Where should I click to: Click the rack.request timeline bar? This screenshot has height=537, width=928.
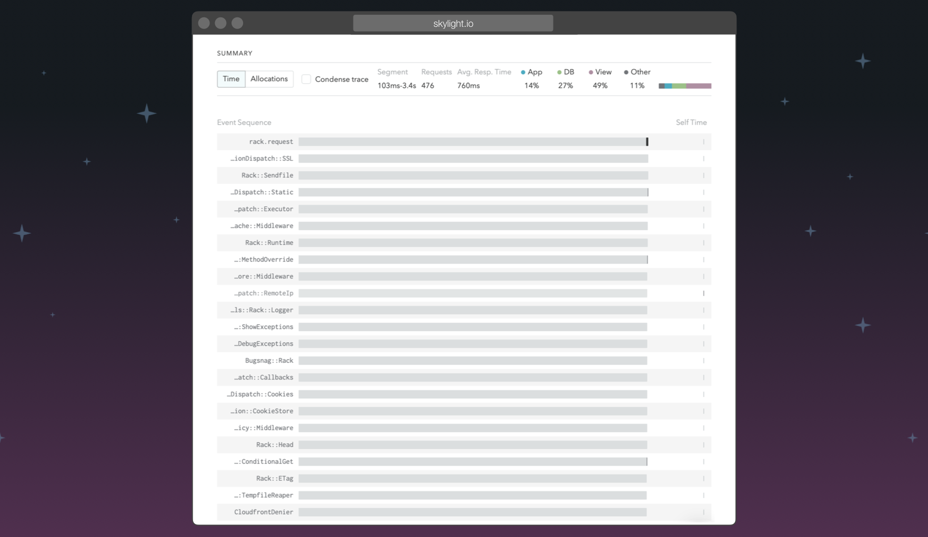[473, 142]
